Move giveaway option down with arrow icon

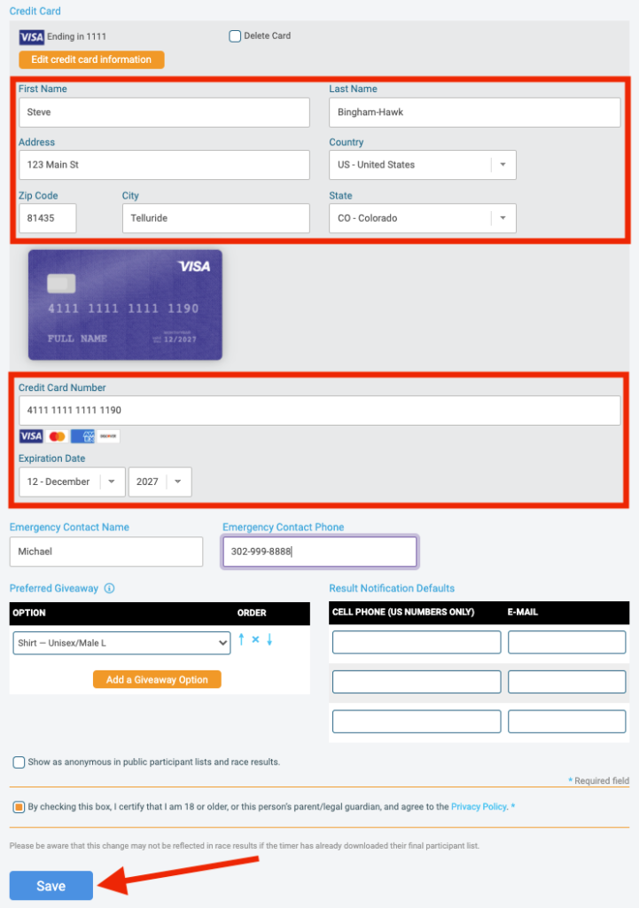(269, 639)
